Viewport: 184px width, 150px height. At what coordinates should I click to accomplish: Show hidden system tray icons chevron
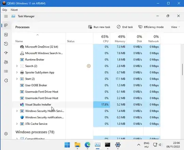click(x=139, y=145)
